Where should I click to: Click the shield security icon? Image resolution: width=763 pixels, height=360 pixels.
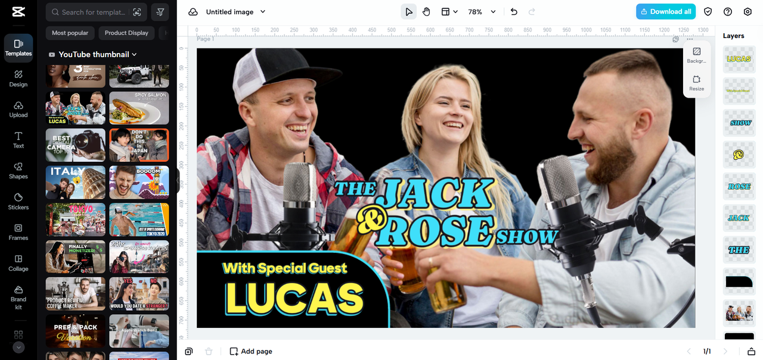(x=708, y=12)
